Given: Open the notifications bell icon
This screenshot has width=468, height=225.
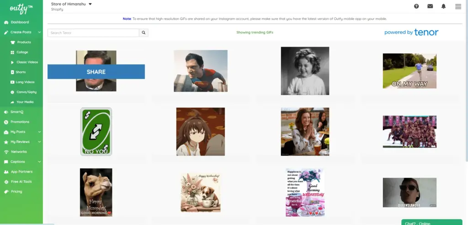Looking at the screenshot, I should tap(443, 6).
